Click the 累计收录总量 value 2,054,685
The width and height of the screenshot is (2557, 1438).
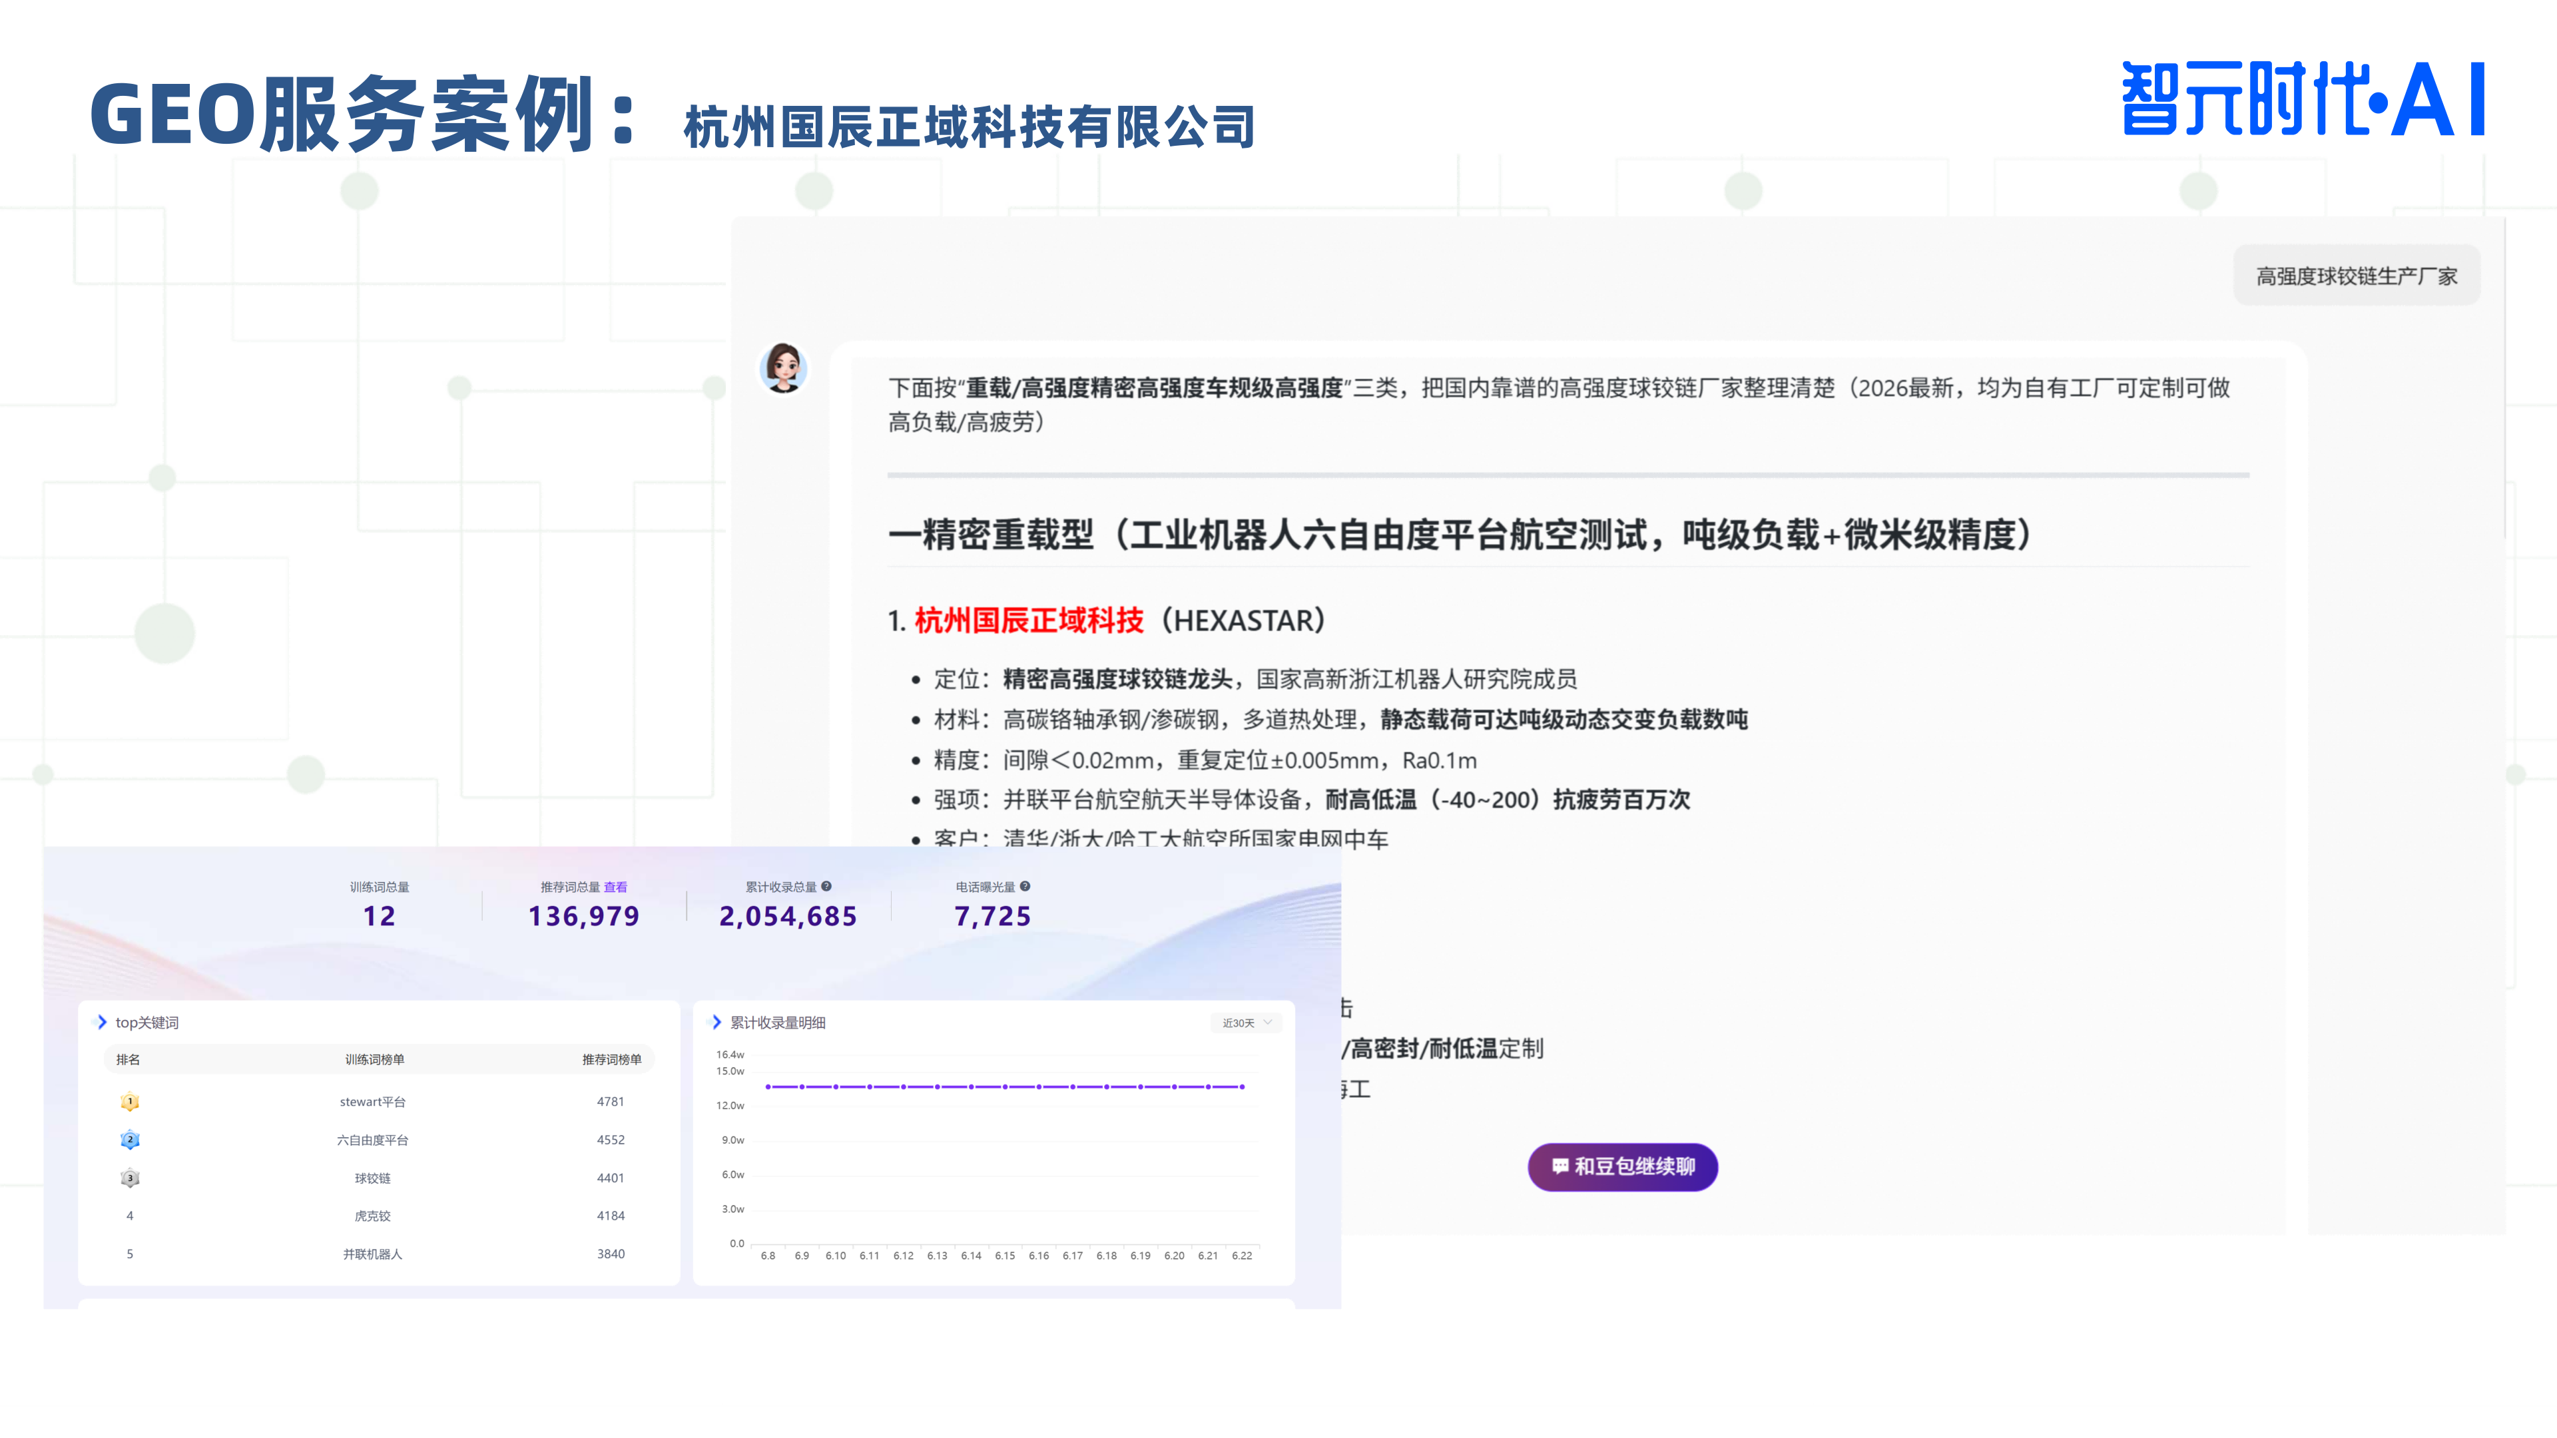click(x=788, y=916)
